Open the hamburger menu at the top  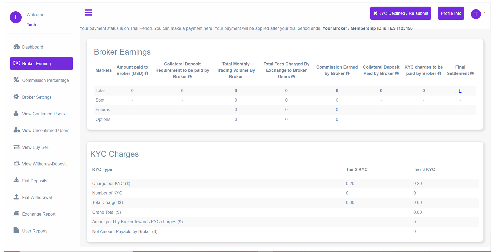[88, 12]
